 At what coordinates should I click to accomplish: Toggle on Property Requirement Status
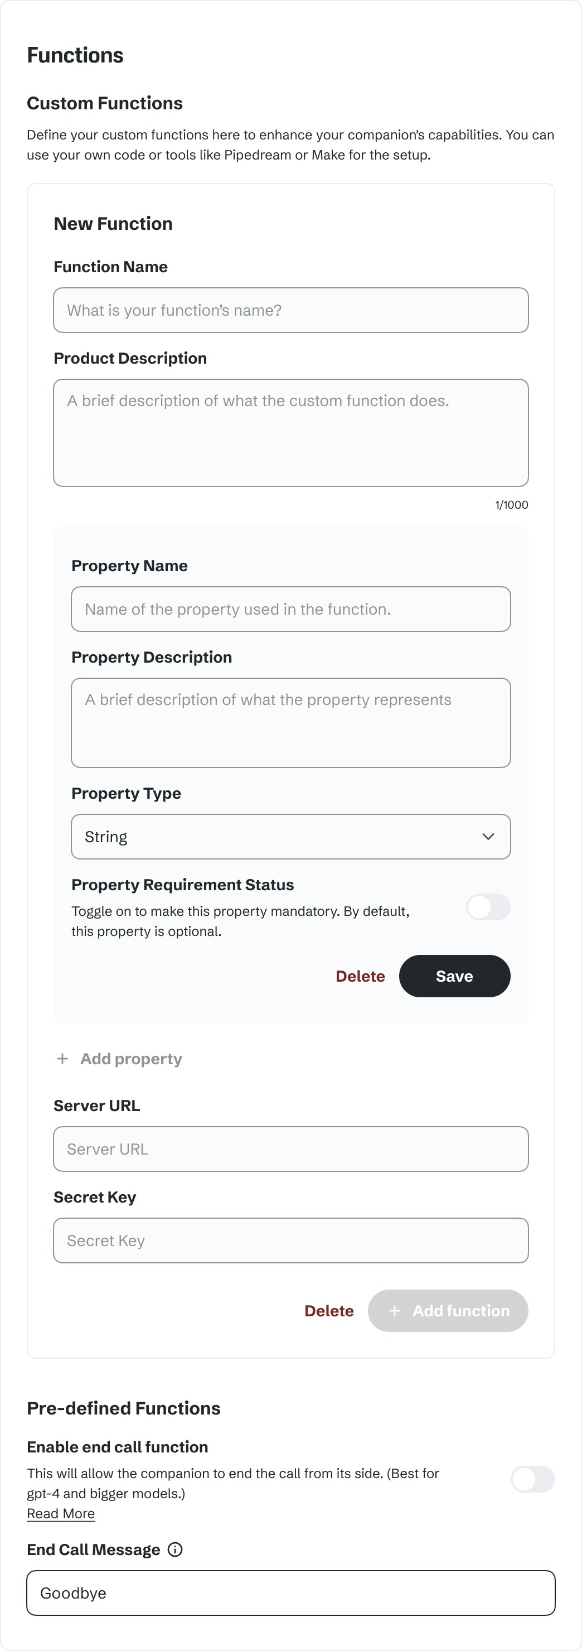click(x=488, y=907)
